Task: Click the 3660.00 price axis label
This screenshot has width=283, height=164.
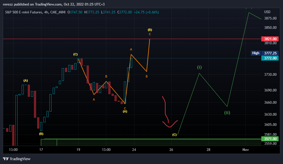Action: pyautogui.click(x=270, y=103)
